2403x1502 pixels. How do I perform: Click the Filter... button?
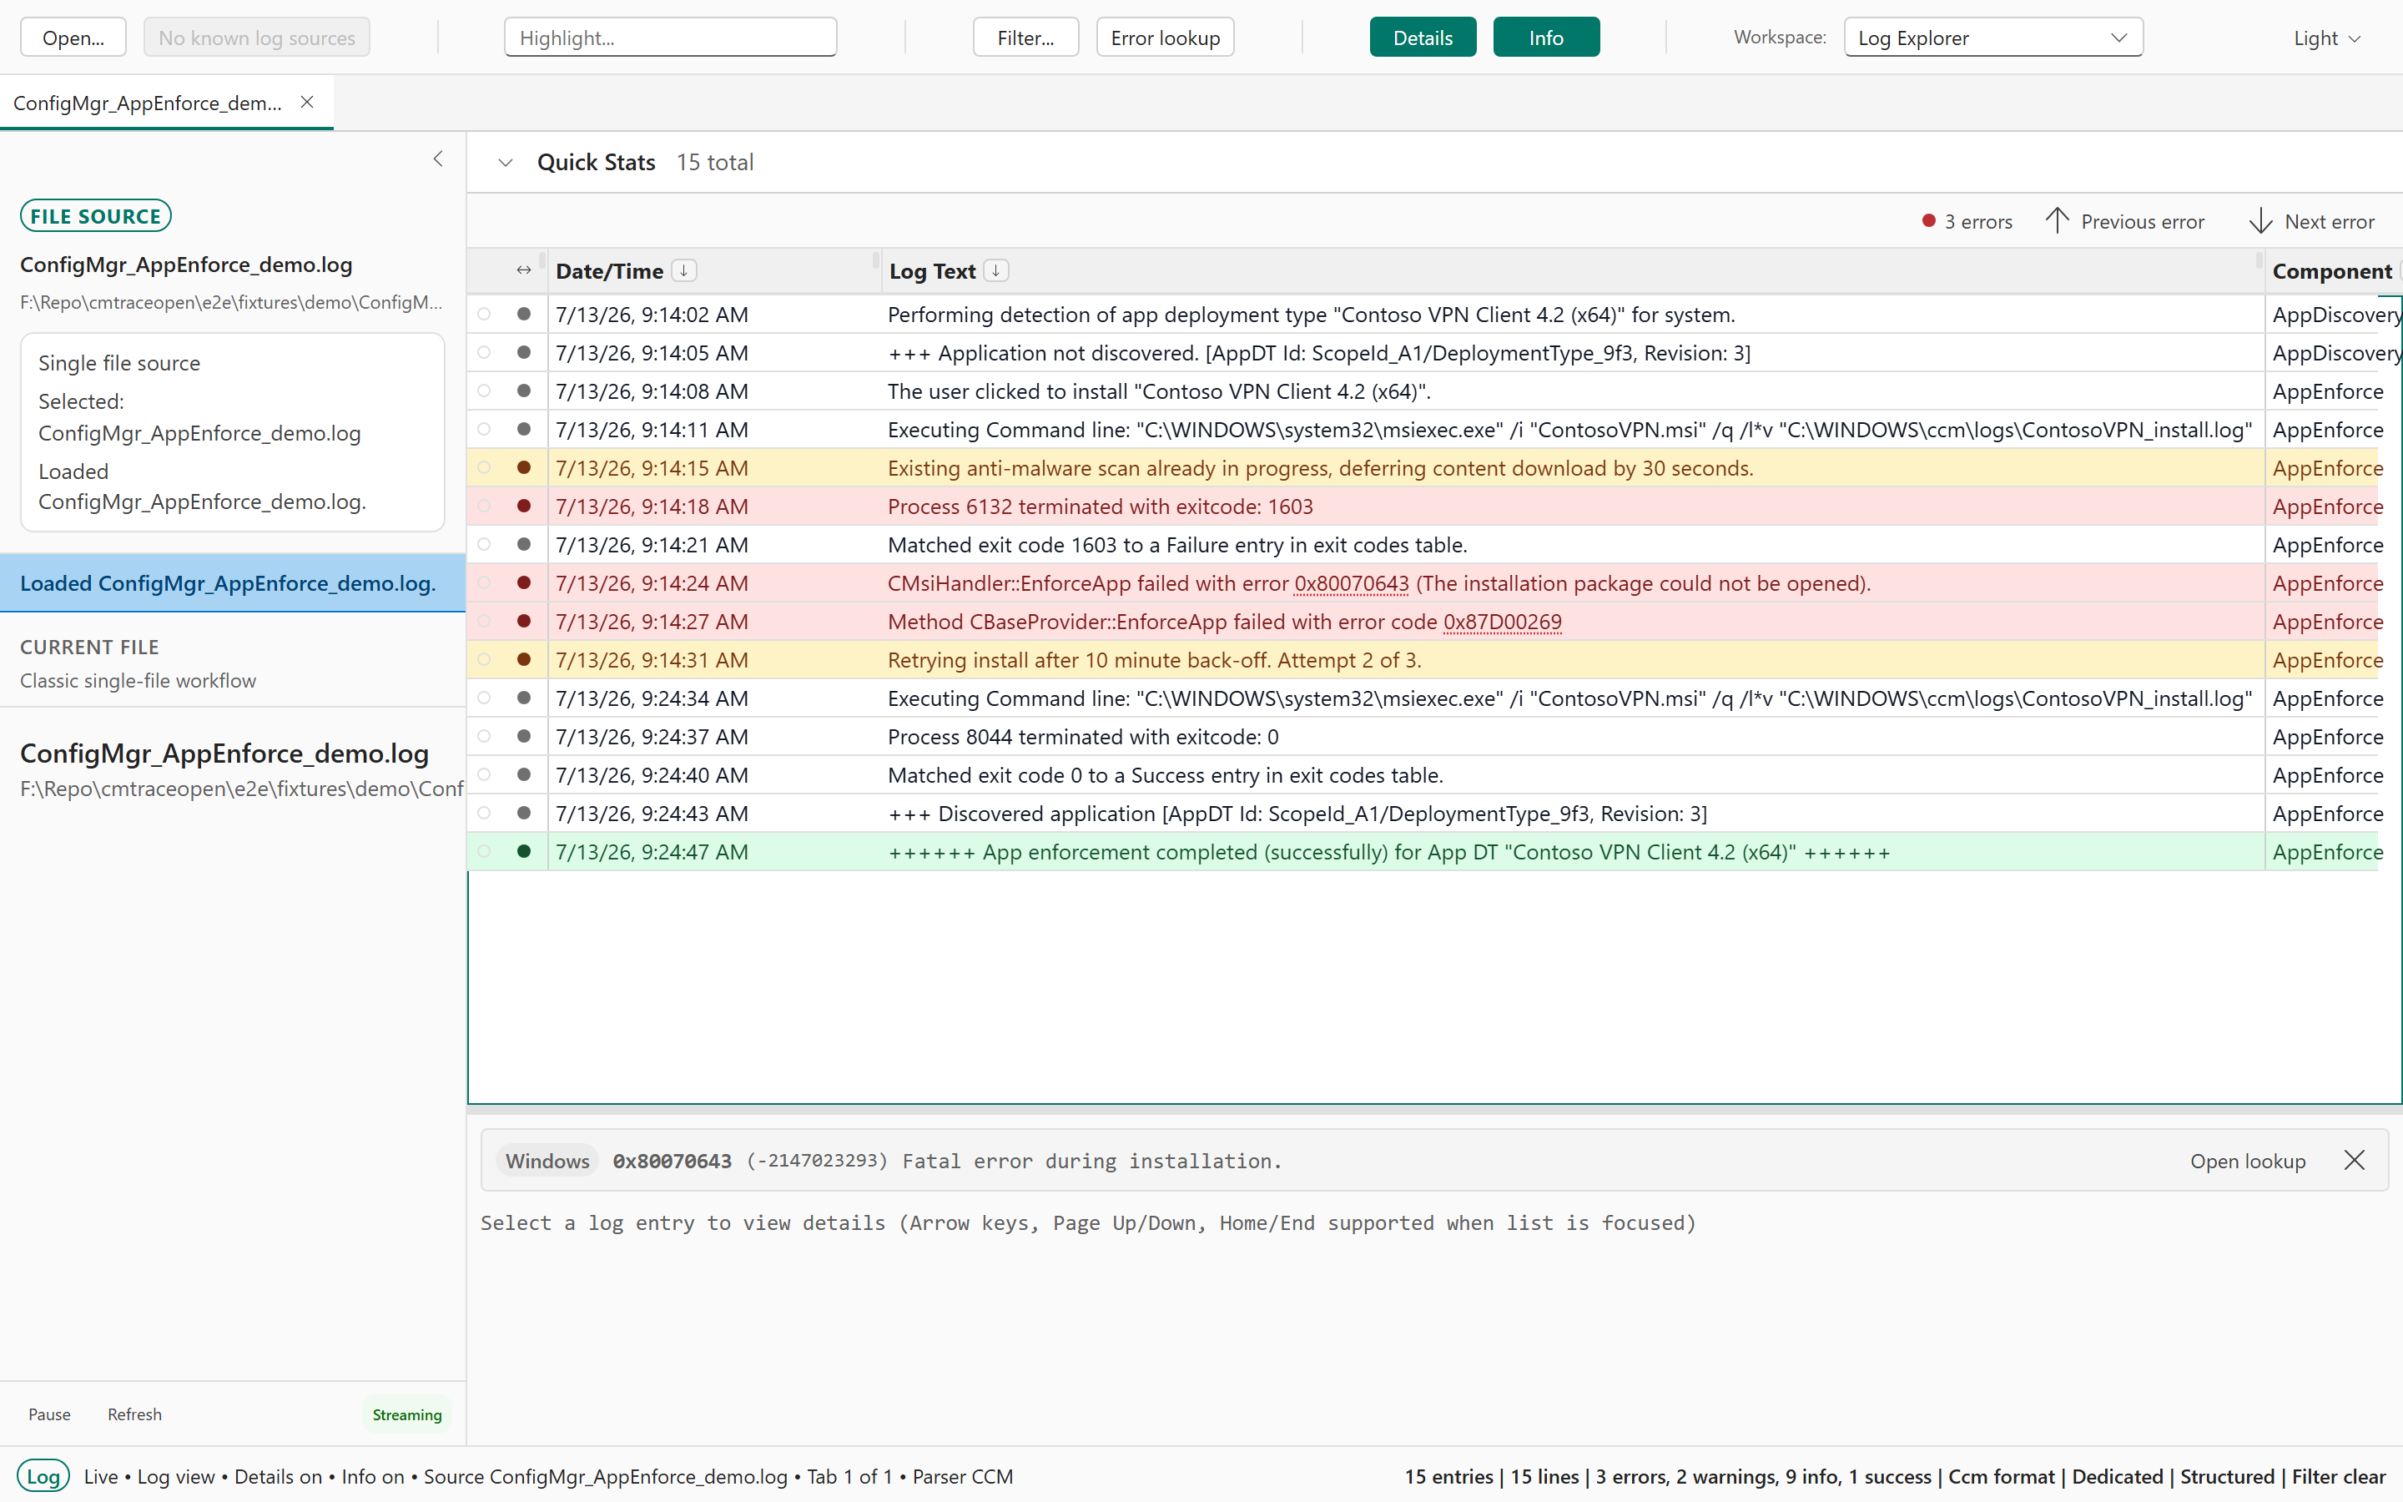pyautogui.click(x=1025, y=38)
